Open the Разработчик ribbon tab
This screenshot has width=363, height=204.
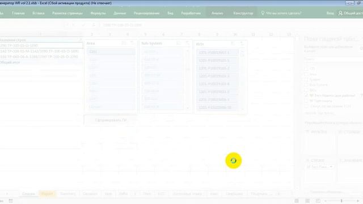[191, 13]
